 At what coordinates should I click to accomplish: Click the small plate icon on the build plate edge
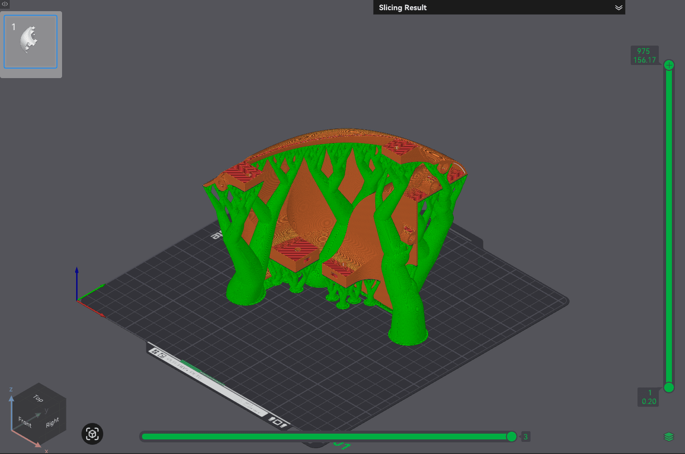[278, 422]
